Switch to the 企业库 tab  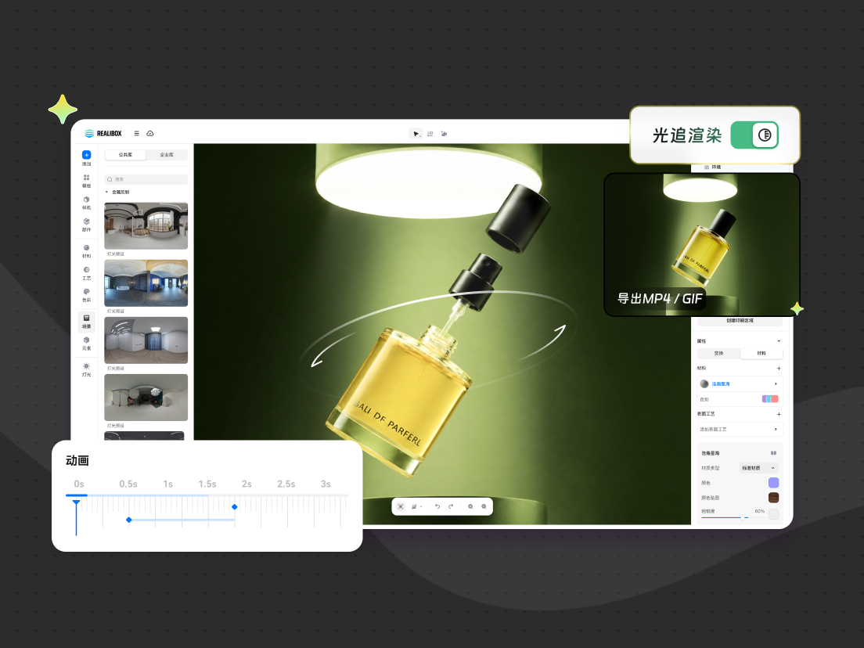(x=167, y=155)
